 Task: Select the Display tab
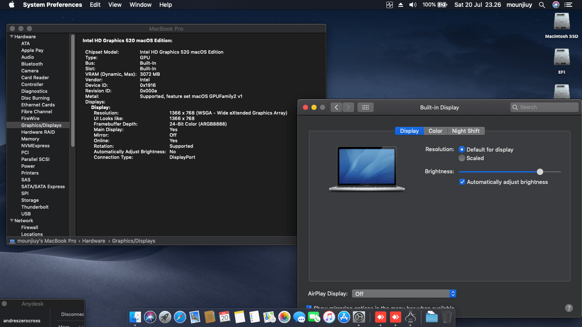409,131
